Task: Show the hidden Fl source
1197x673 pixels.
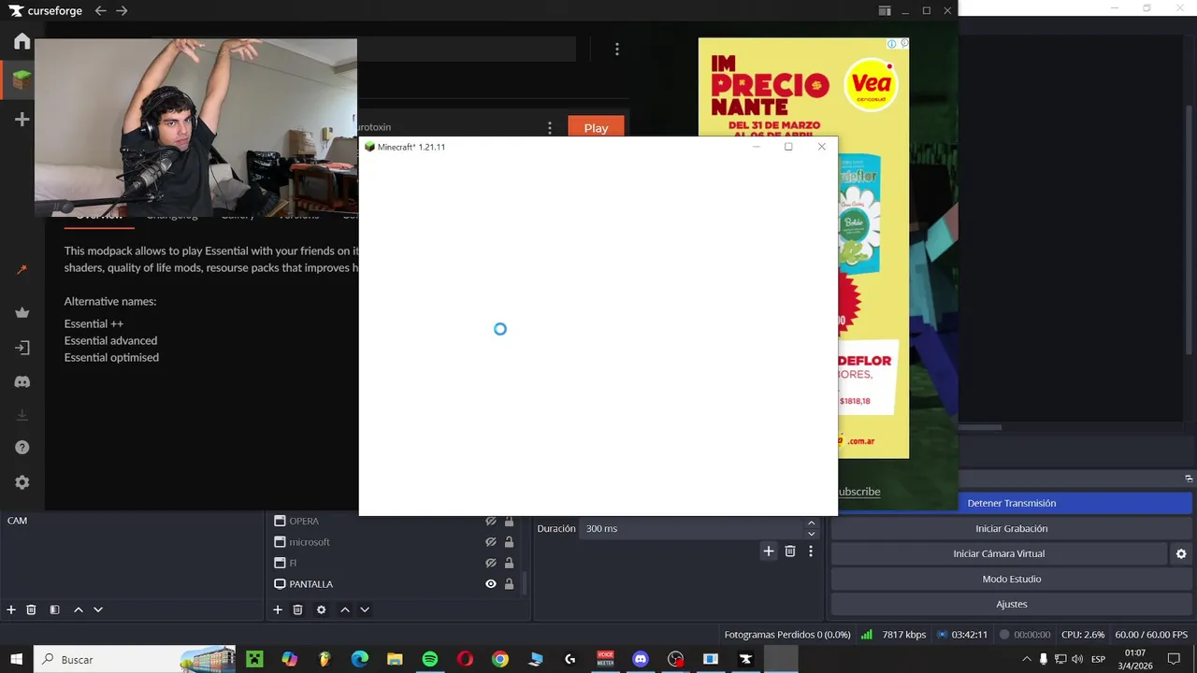Action: pos(490,564)
